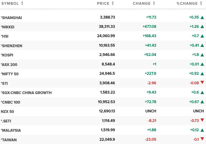Click the SYMBOL column header text
This screenshot has width=206, height=144.
(x=10, y=4)
